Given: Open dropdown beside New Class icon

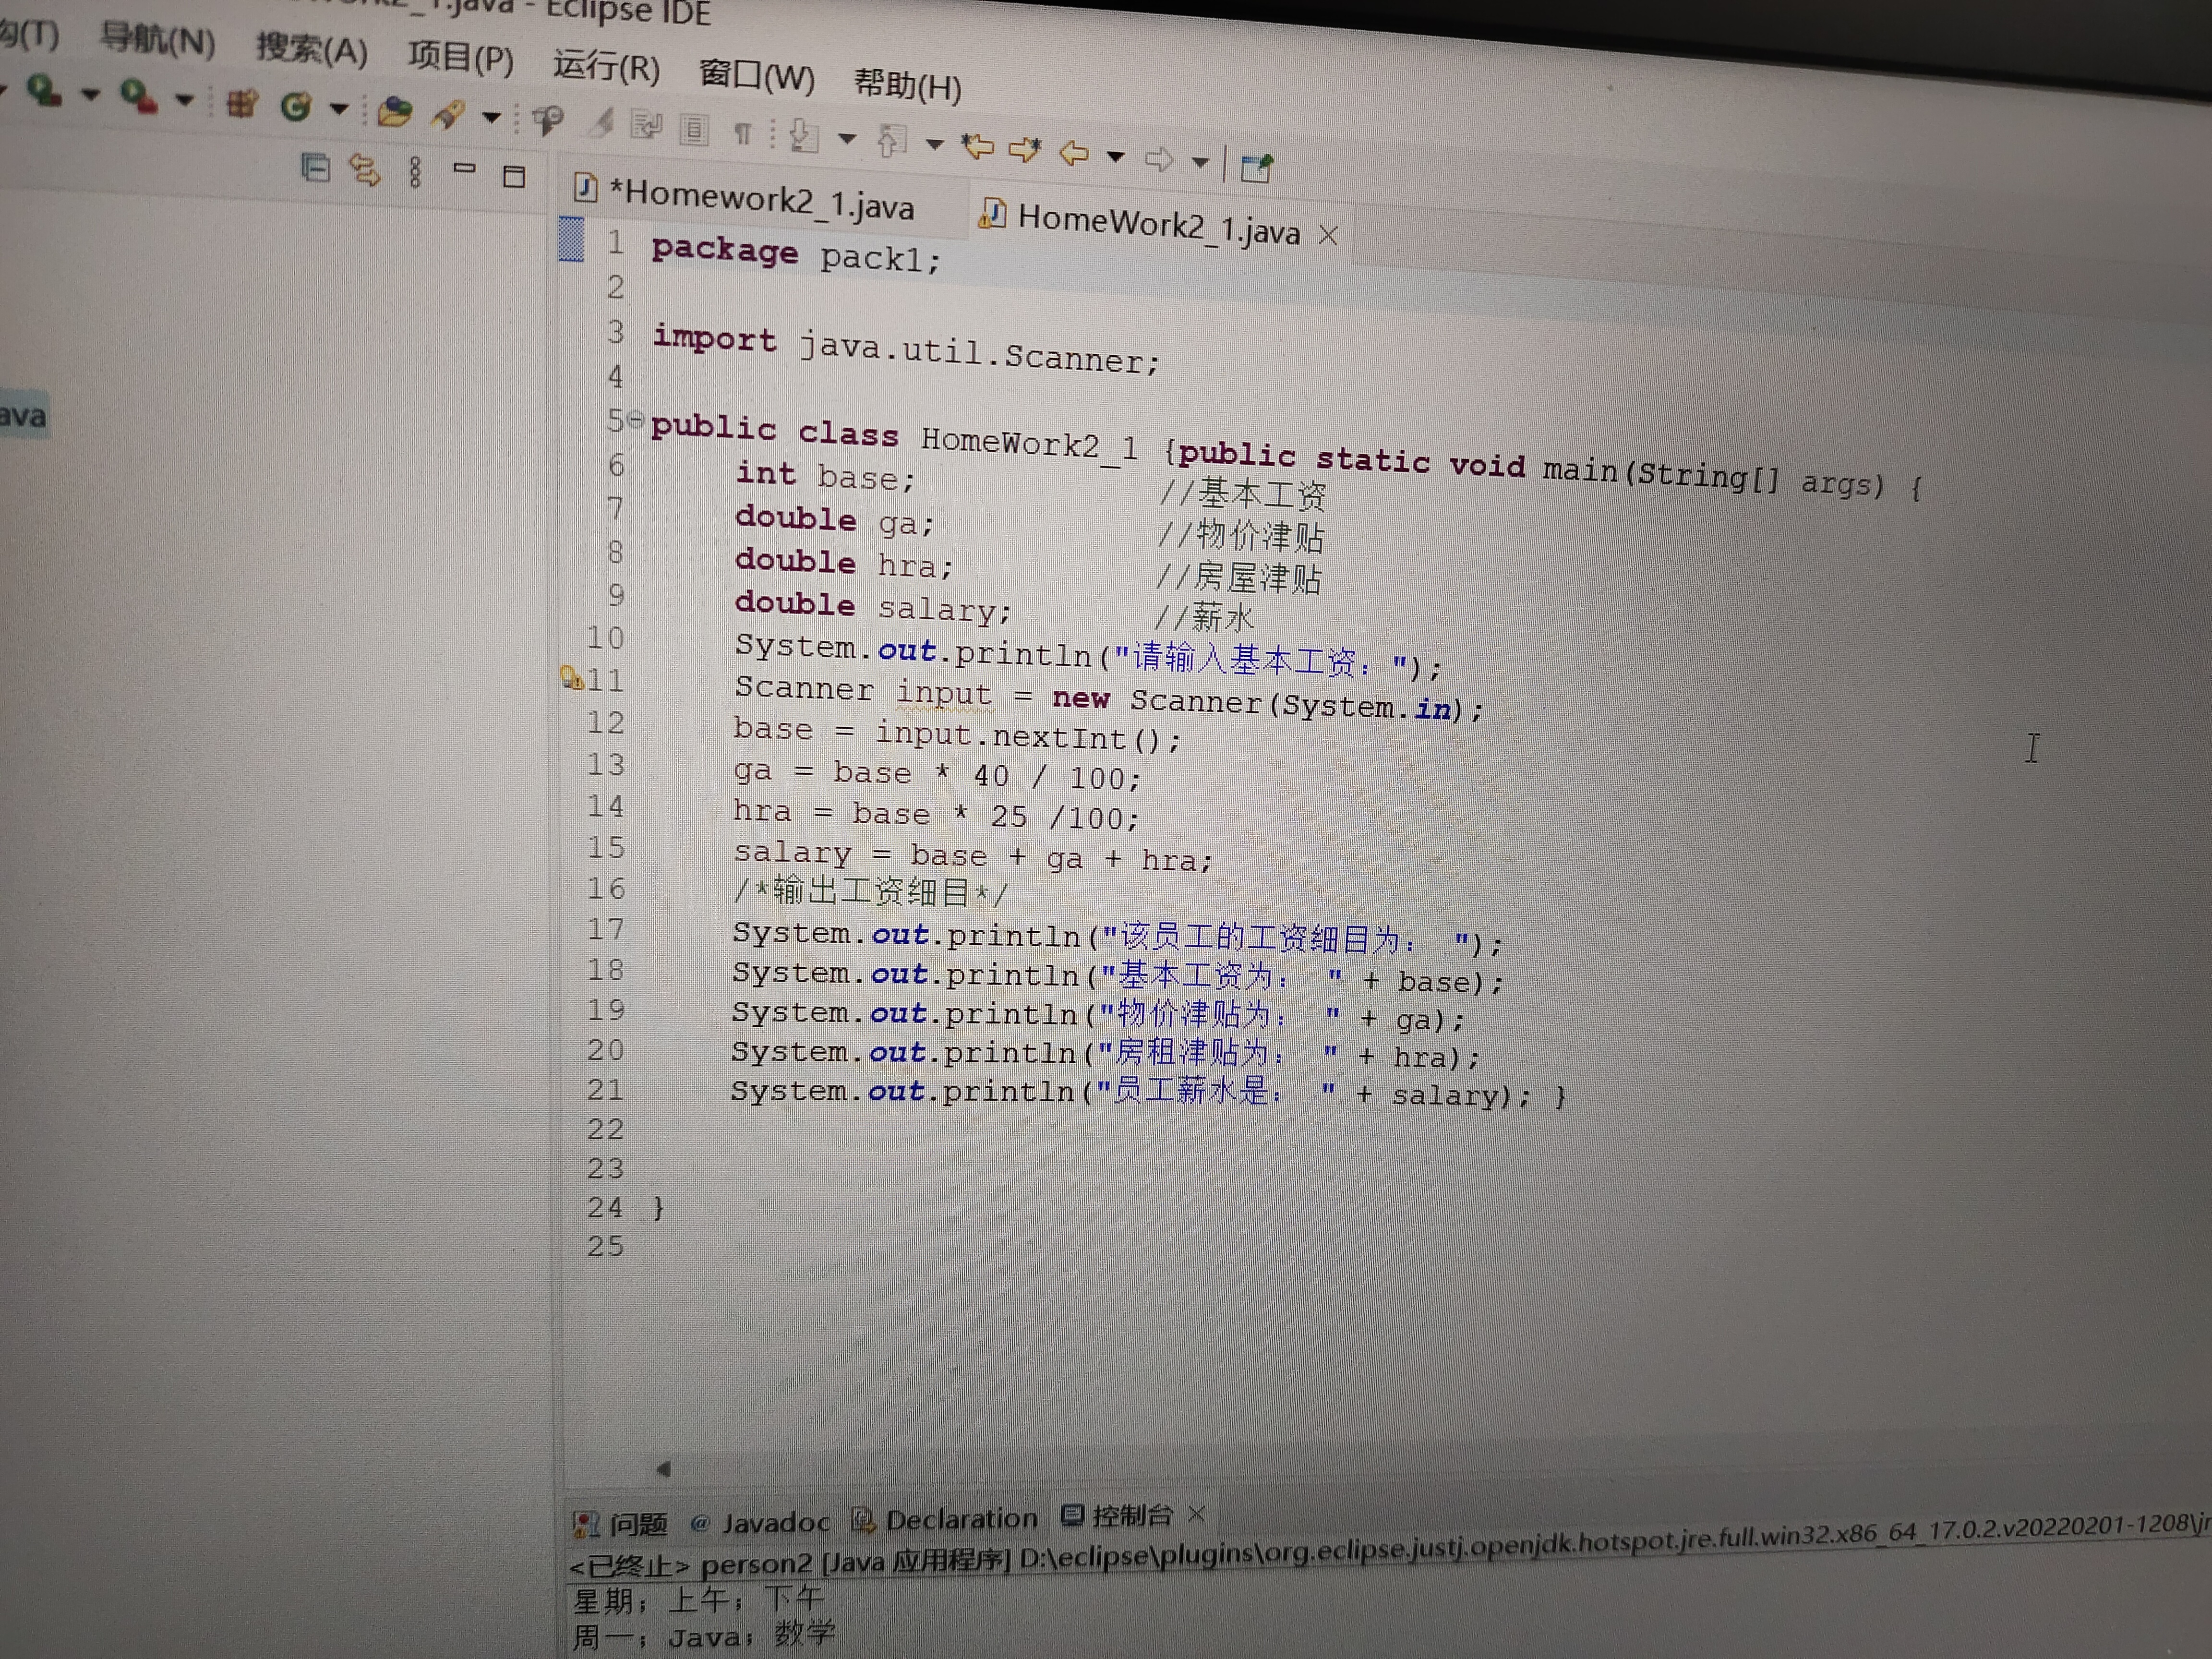Looking at the screenshot, I should coord(339,108).
